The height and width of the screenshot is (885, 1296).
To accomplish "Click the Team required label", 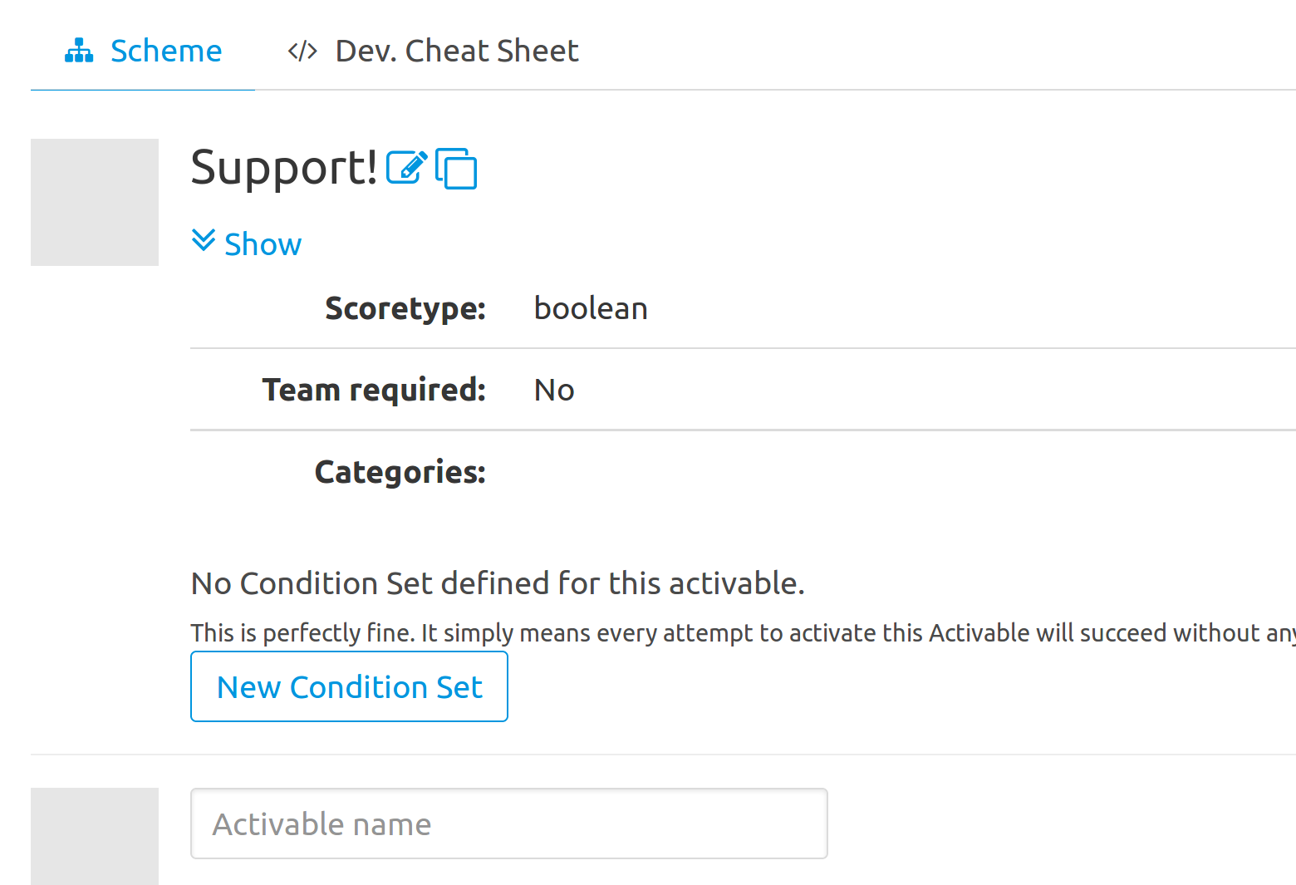I will (x=375, y=390).
